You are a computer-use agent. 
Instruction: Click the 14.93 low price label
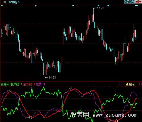point(52,78)
